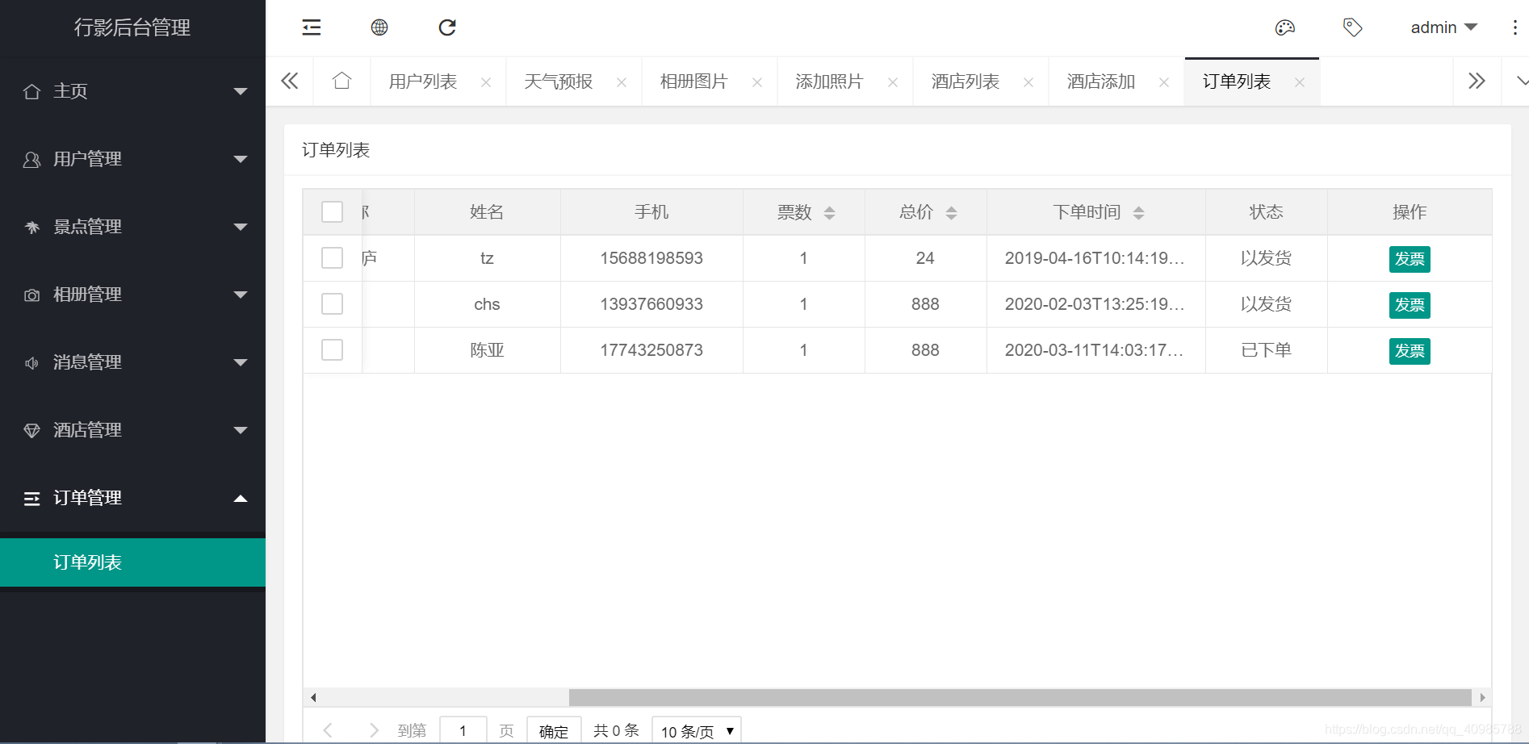Click the 手机 column header
The width and height of the screenshot is (1529, 744).
[x=651, y=212]
